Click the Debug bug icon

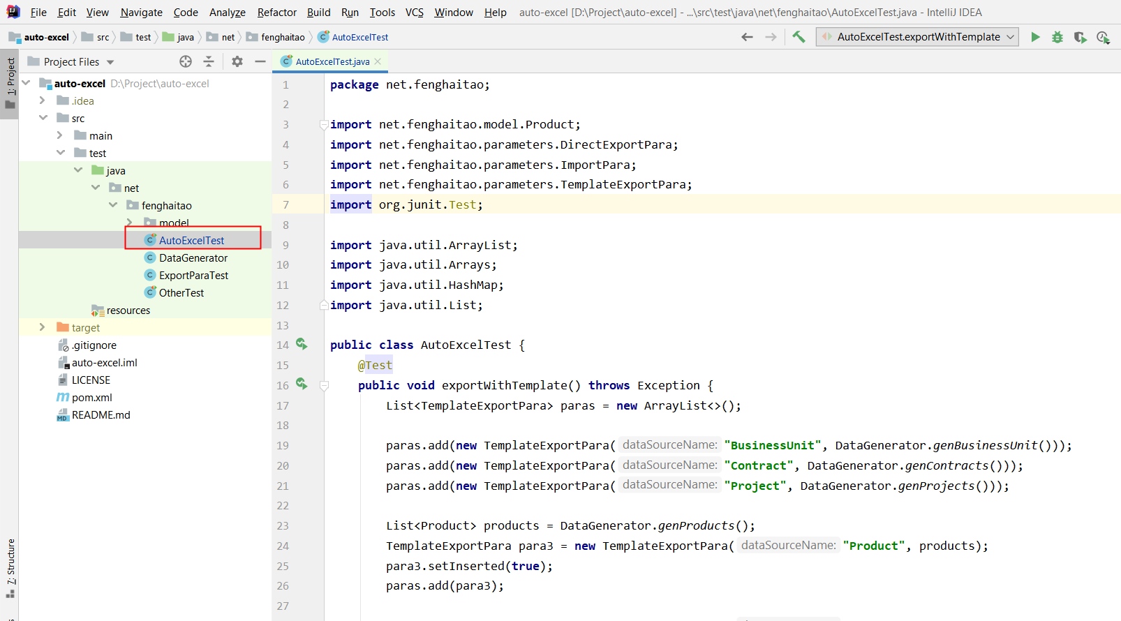pyautogui.click(x=1057, y=37)
